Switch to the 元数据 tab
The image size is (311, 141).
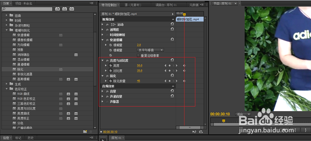tap(194, 5)
